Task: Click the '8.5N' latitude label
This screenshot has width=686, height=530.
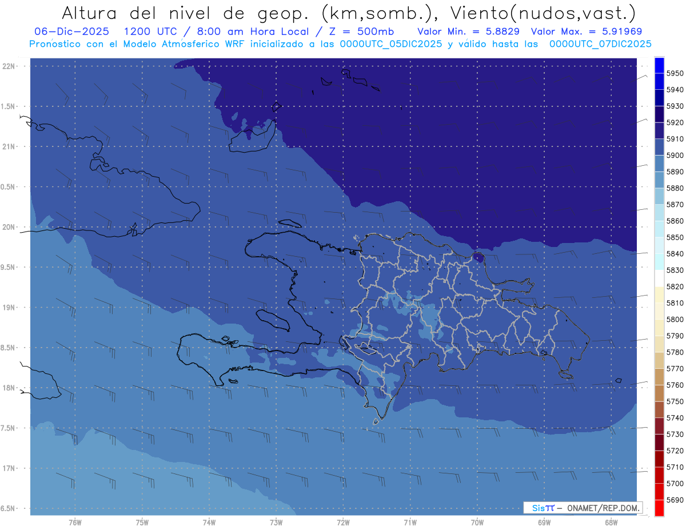Action: (x=8, y=348)
